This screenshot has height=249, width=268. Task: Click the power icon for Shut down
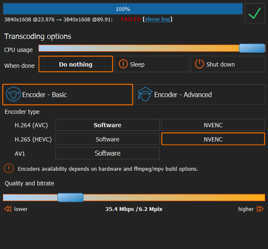[199, 64]
